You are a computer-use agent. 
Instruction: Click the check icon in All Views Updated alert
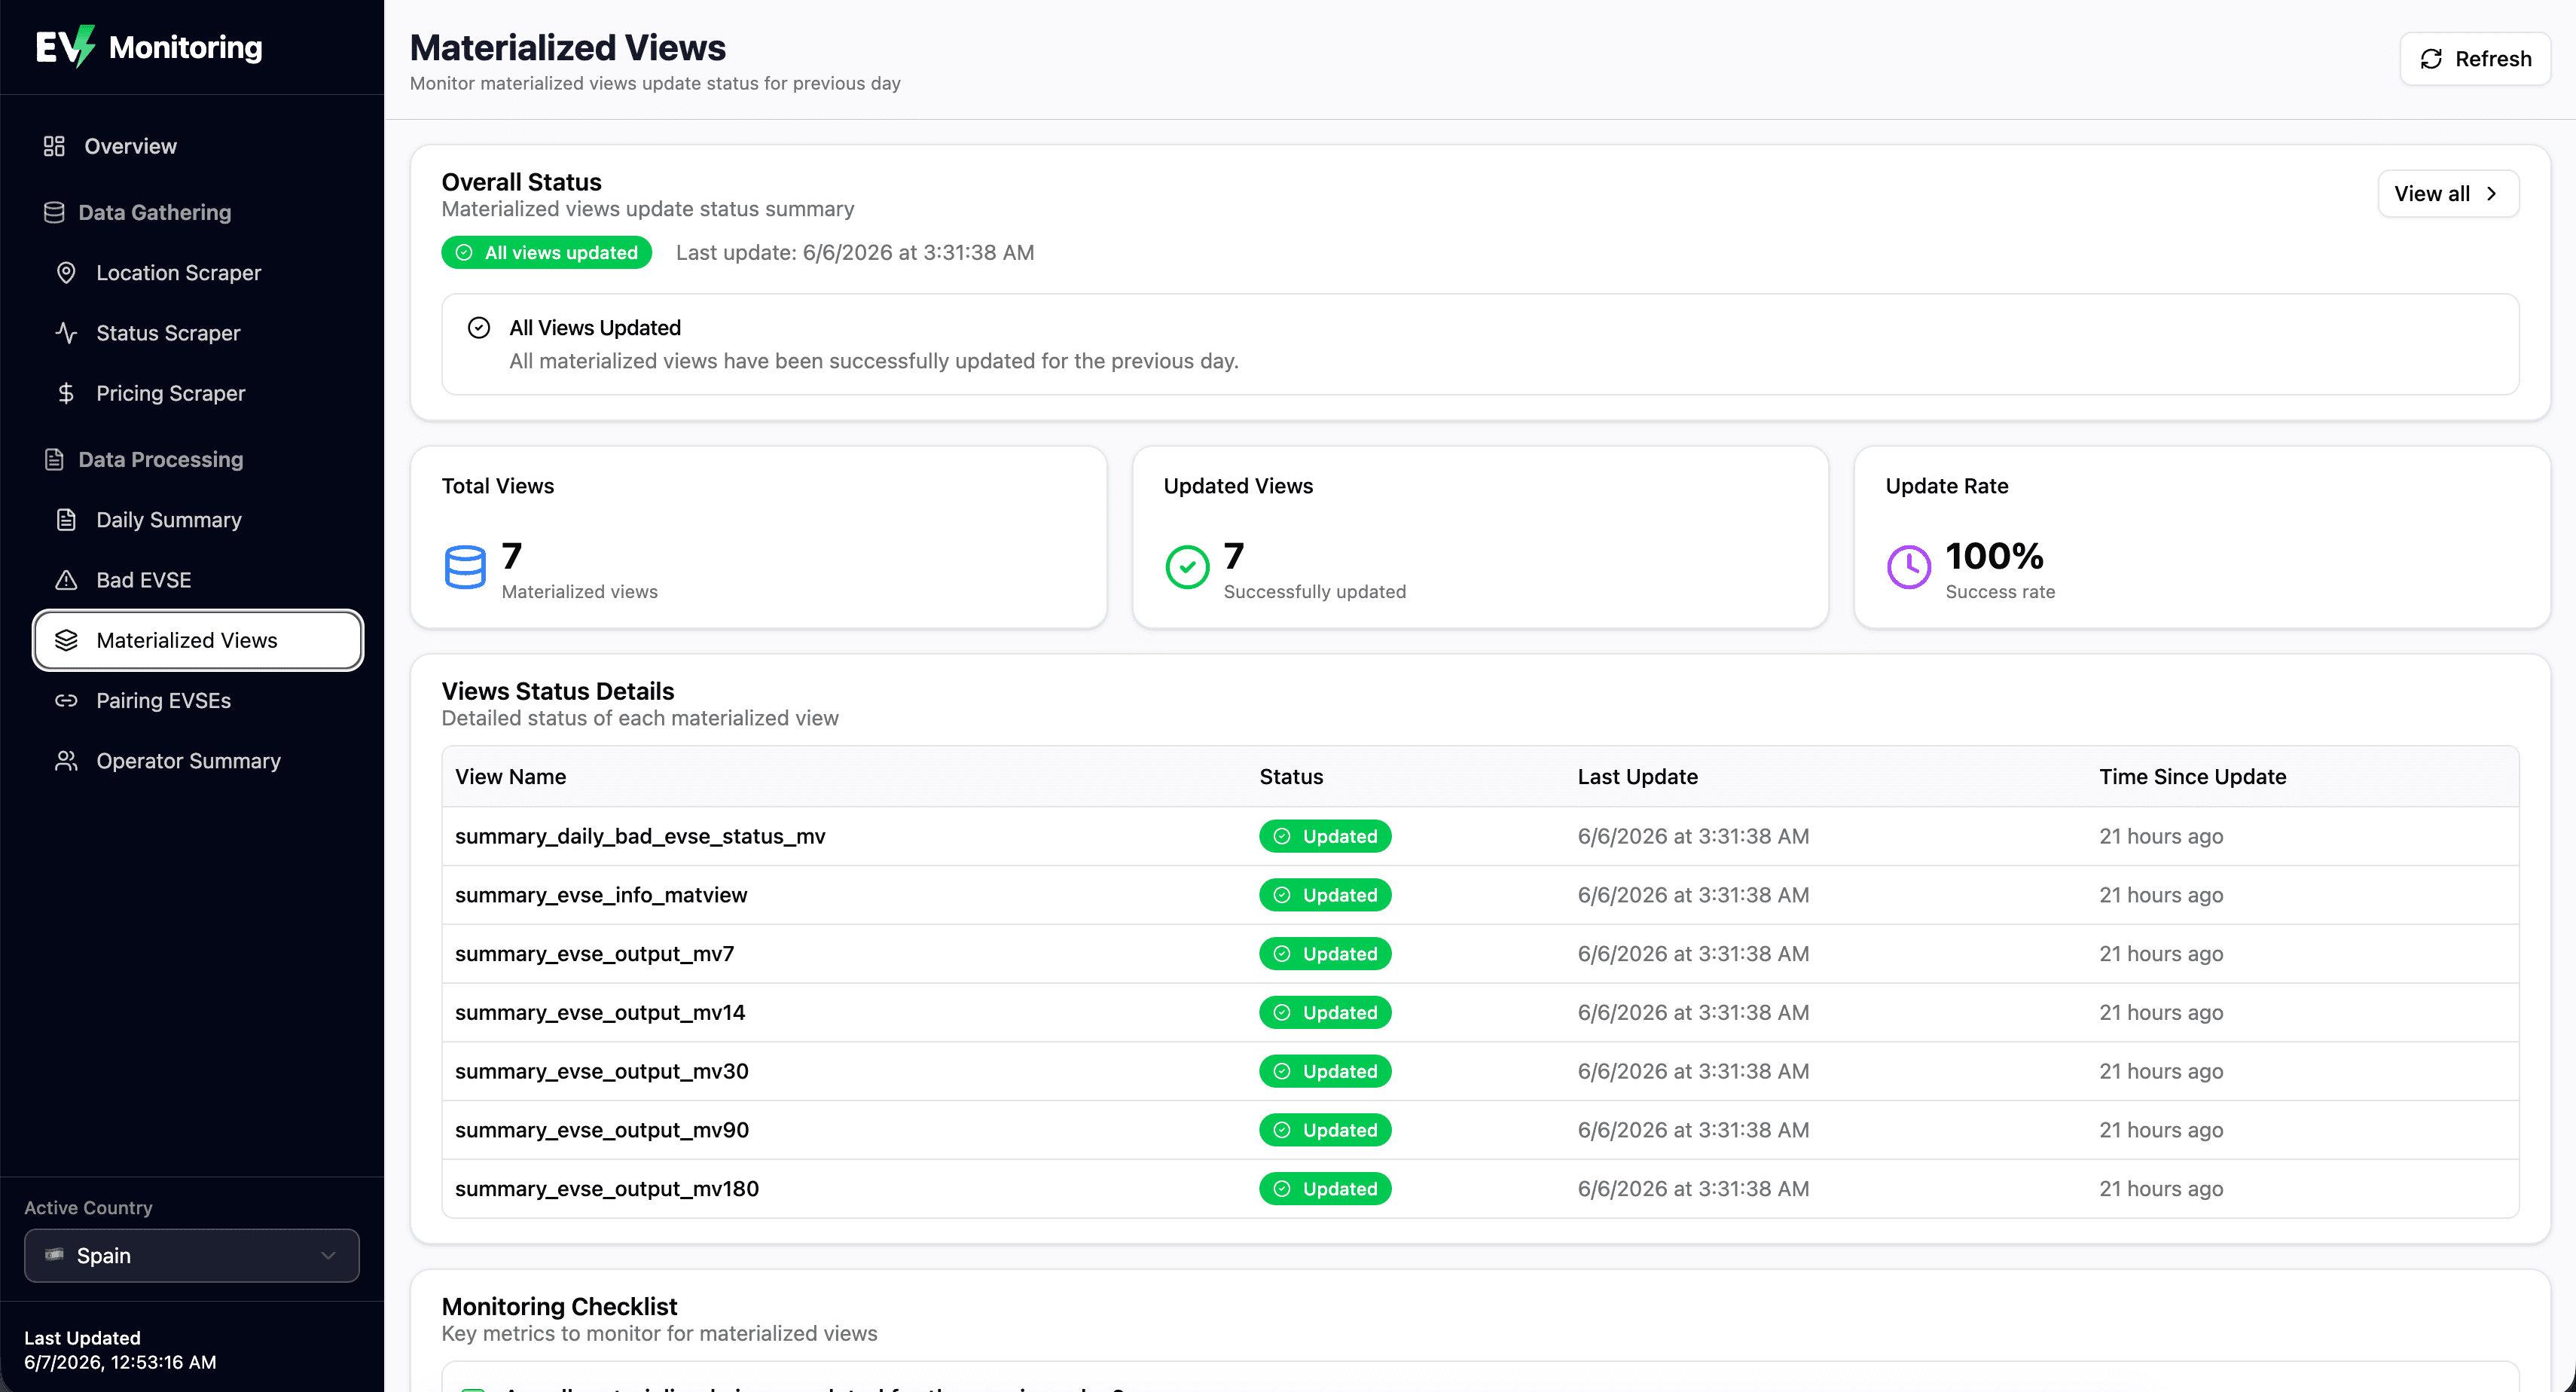[479, 327]
